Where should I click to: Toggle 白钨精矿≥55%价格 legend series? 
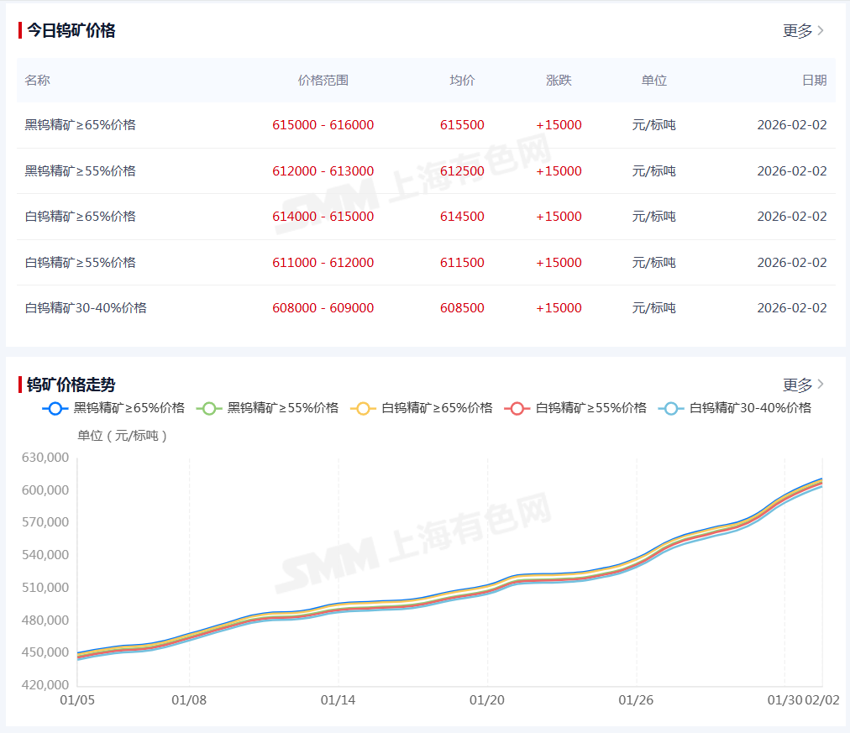coord(575,408)
